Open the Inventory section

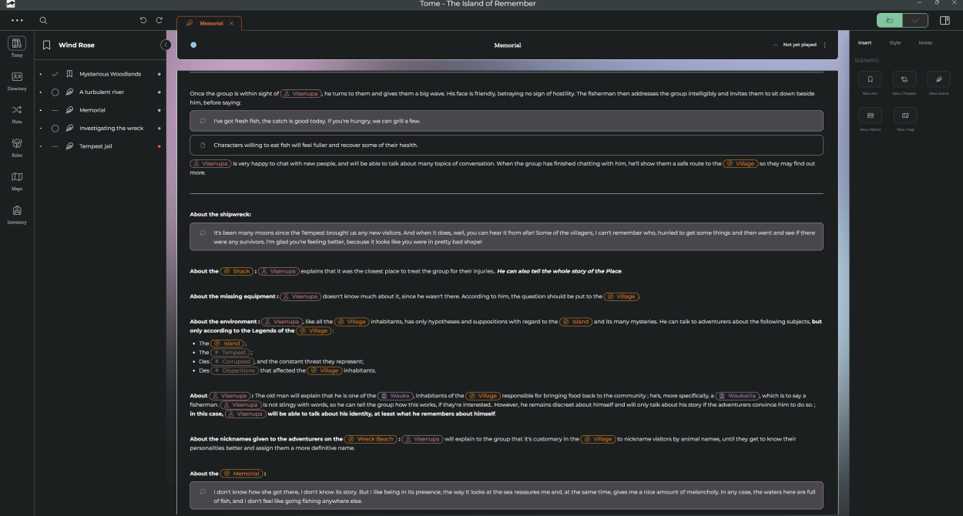[x=17, y=213]
